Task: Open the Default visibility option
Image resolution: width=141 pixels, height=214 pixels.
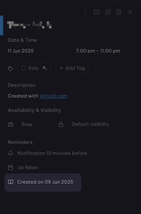Action: coord(91,124)
